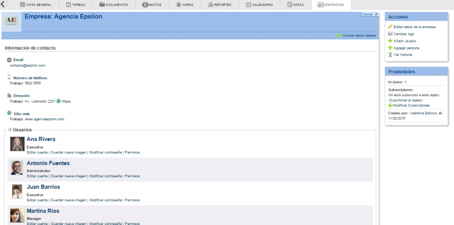Screen dimensions: 454x225
Task: Open Permisos for Ana Rivera
Action: coord(132,152)
